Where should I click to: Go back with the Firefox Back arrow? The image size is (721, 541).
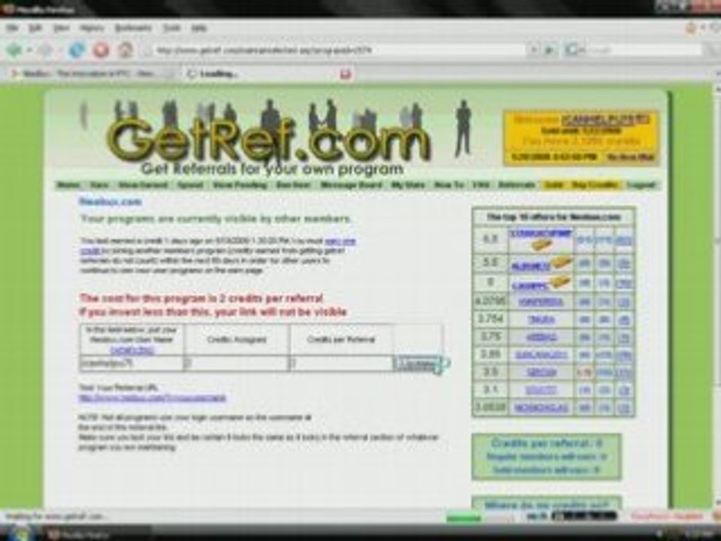click(x=14, y=50)
